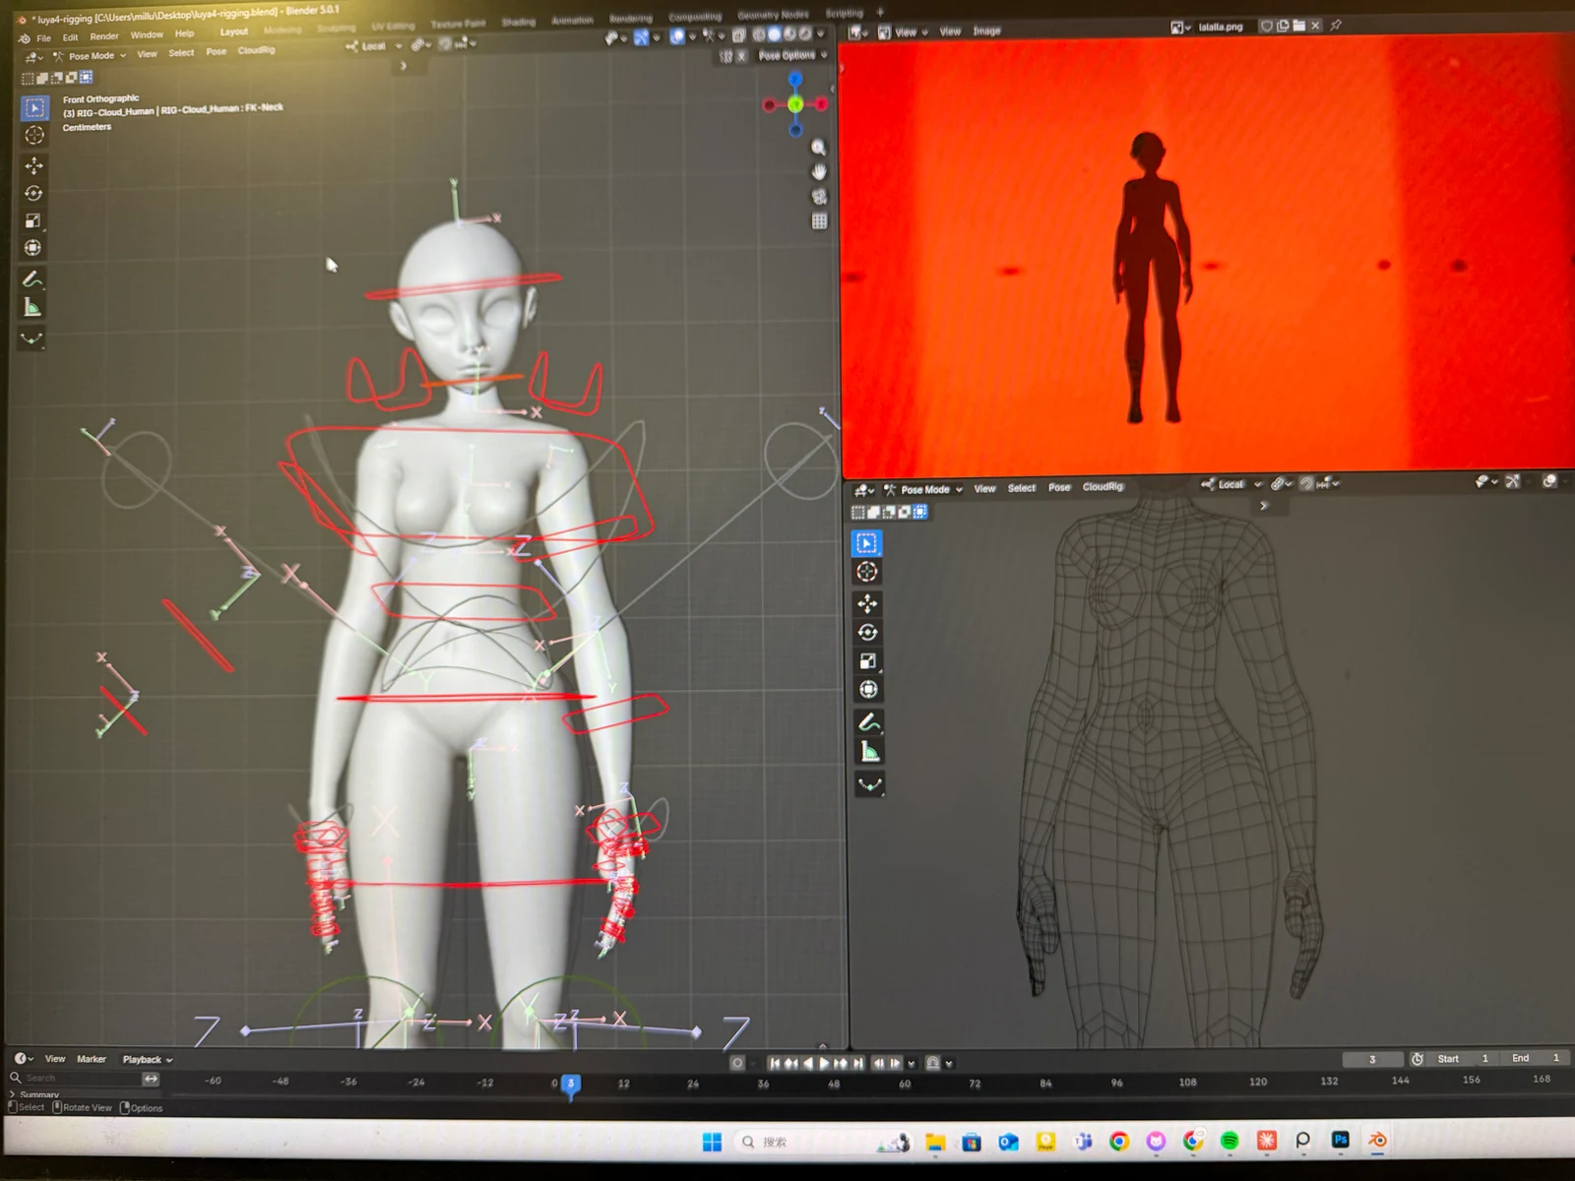Open the Render menu
The height and width of the screenshot is (1181, 1575).
pyautogui.click(x=104, y=36)
